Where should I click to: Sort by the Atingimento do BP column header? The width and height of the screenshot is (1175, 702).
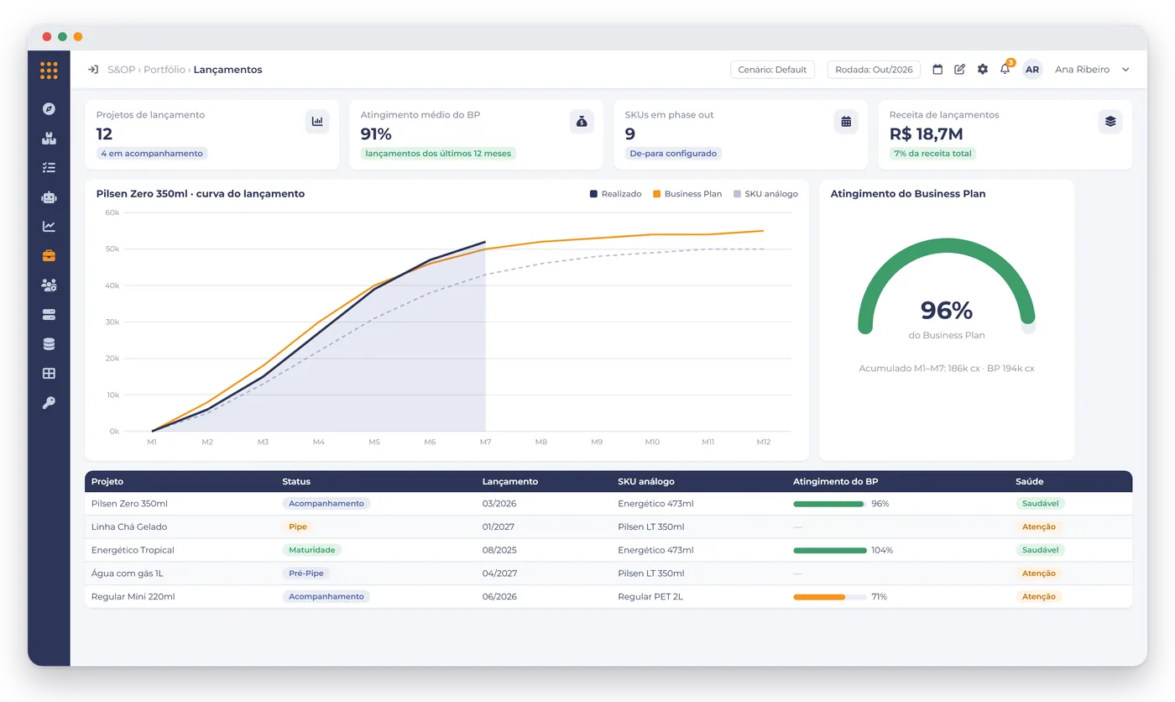[x=835, y=482]
